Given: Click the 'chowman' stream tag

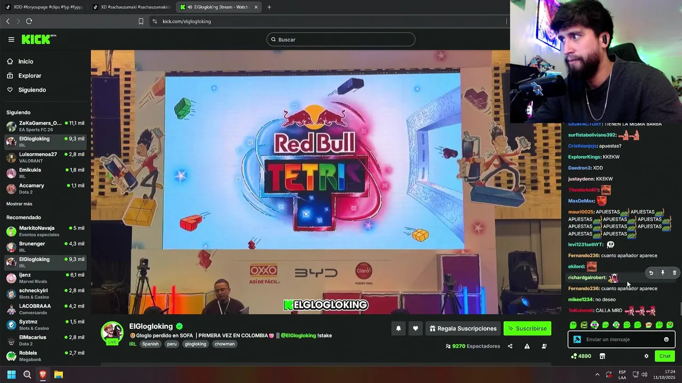Looking at the screenshot, I should click(225, 344).
